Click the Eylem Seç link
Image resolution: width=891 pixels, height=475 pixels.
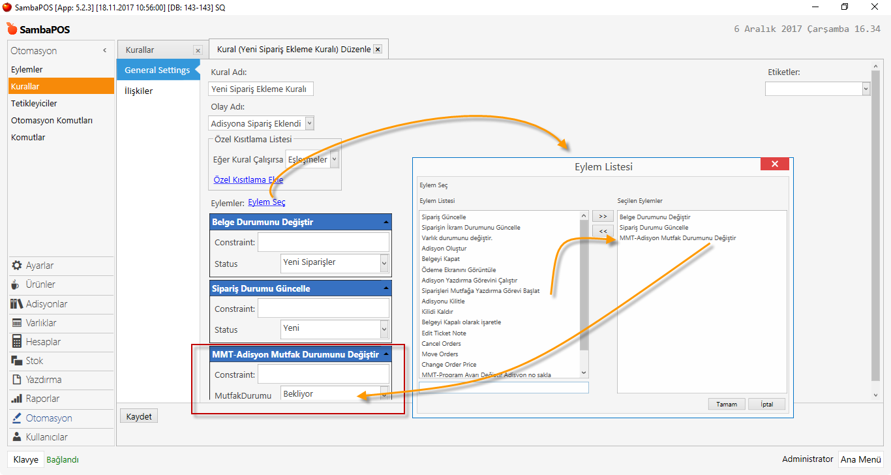click(266, 202)
